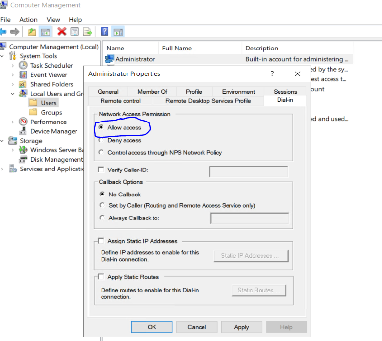The width and height of the screenshot is (382, 341).
Task: Click the Task Scheduler clock icon
Action: coord(23,65)
